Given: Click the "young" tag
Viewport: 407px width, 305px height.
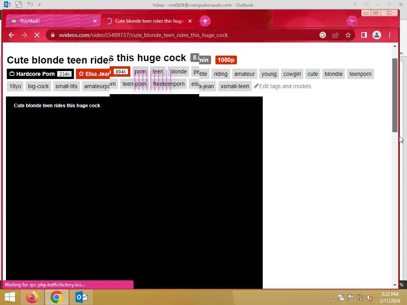Looking at the screenshot, I should tap(269, 74).
